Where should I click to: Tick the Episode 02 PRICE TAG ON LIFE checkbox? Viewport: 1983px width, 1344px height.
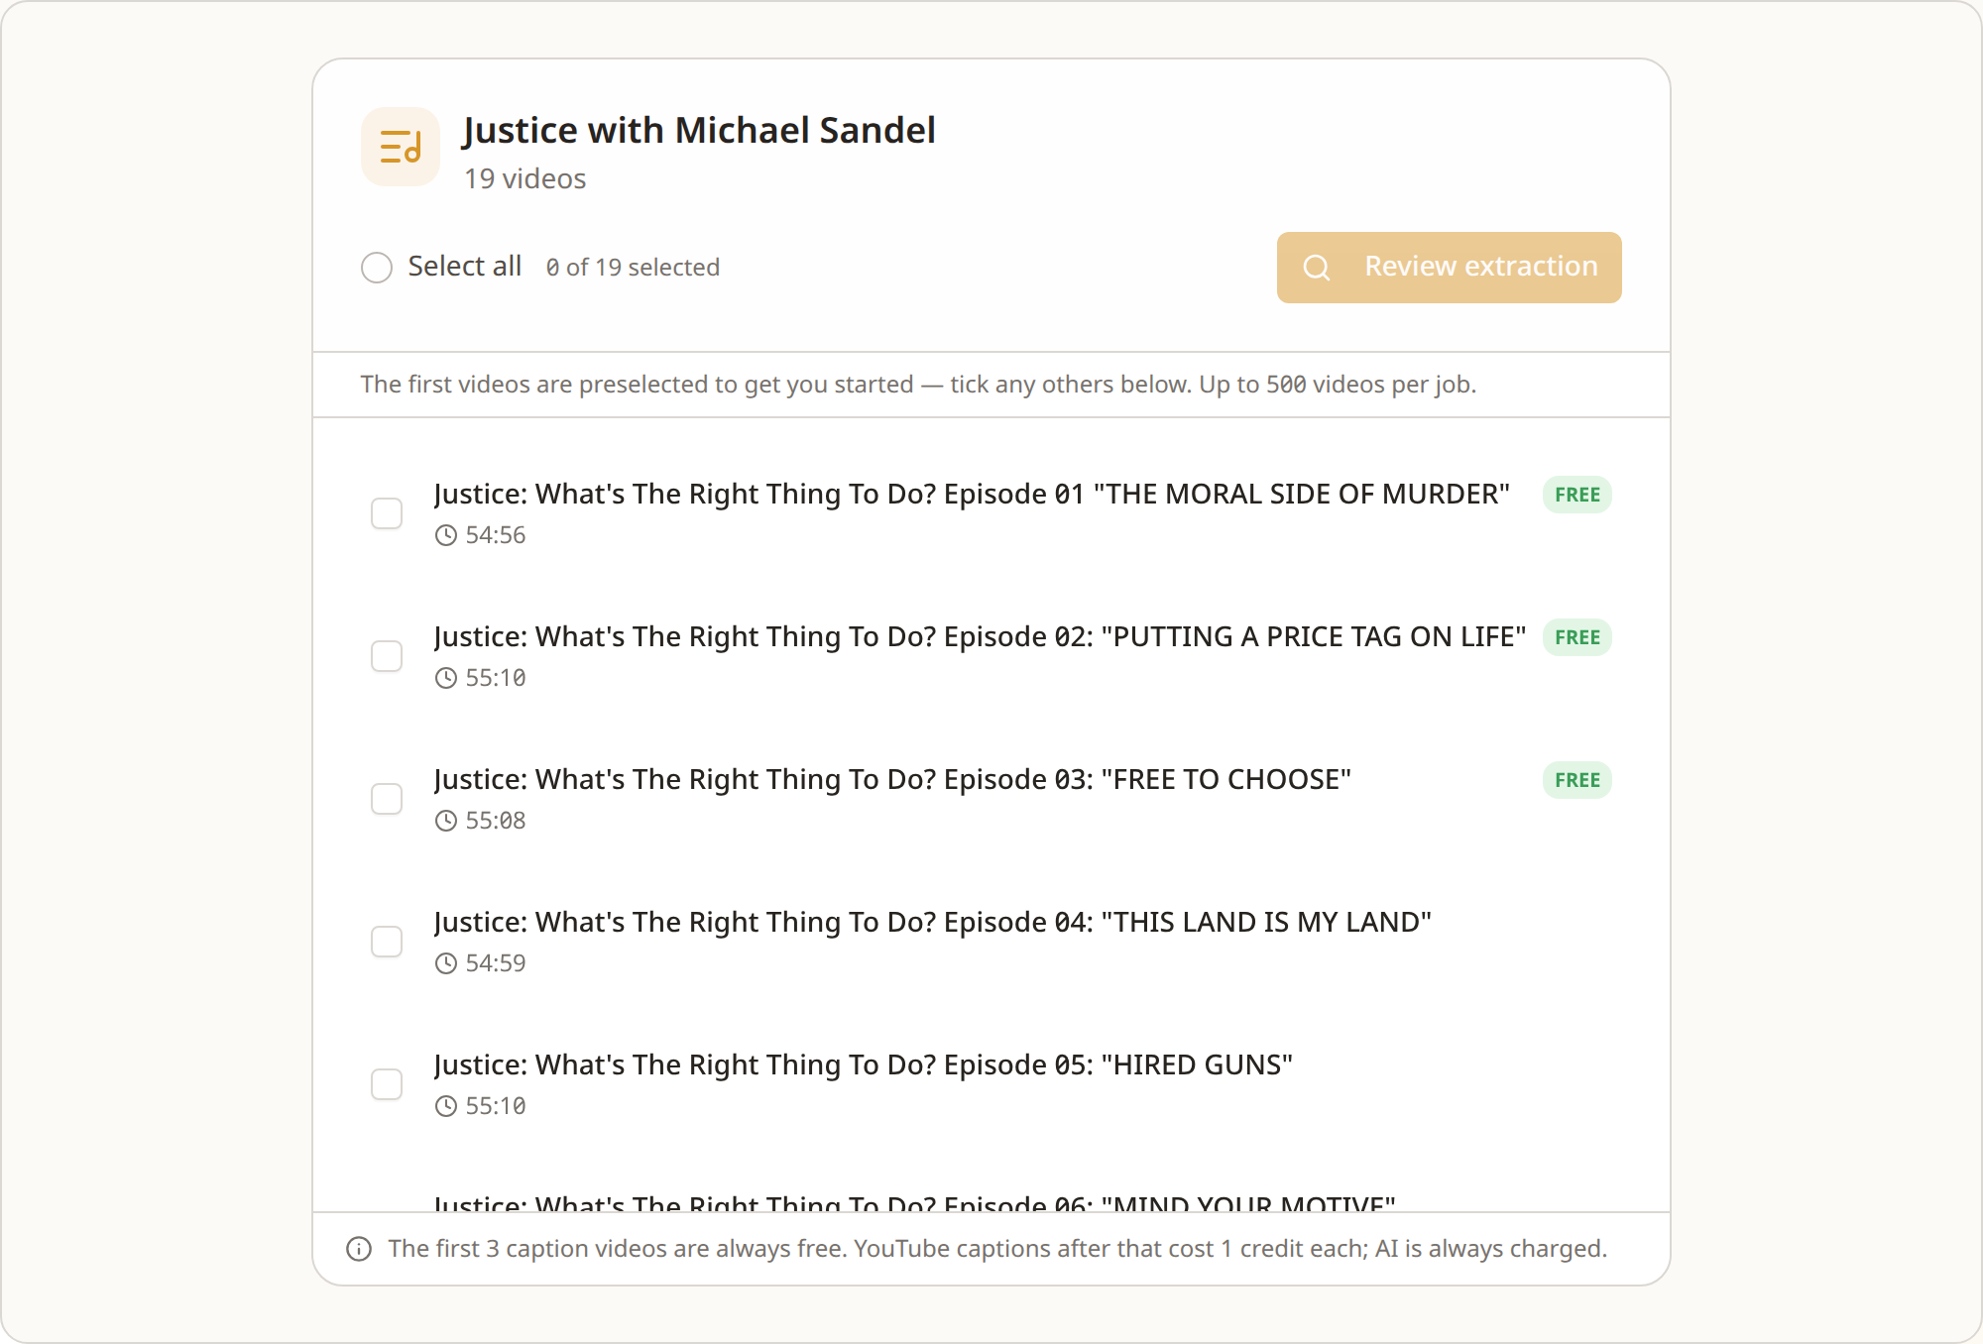[x=387, y=656]
